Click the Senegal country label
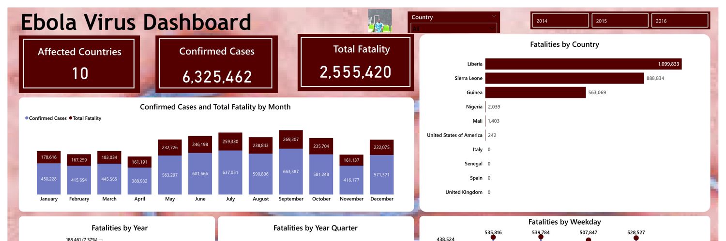Screen dimensions: 726x241 click(473, 164)
